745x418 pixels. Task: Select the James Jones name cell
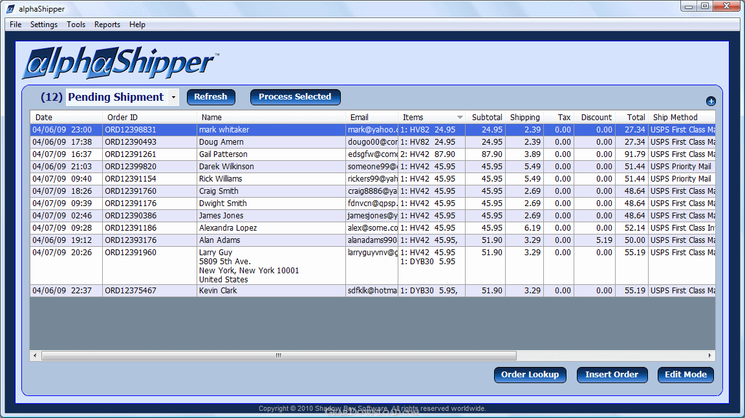click(272, 216)
